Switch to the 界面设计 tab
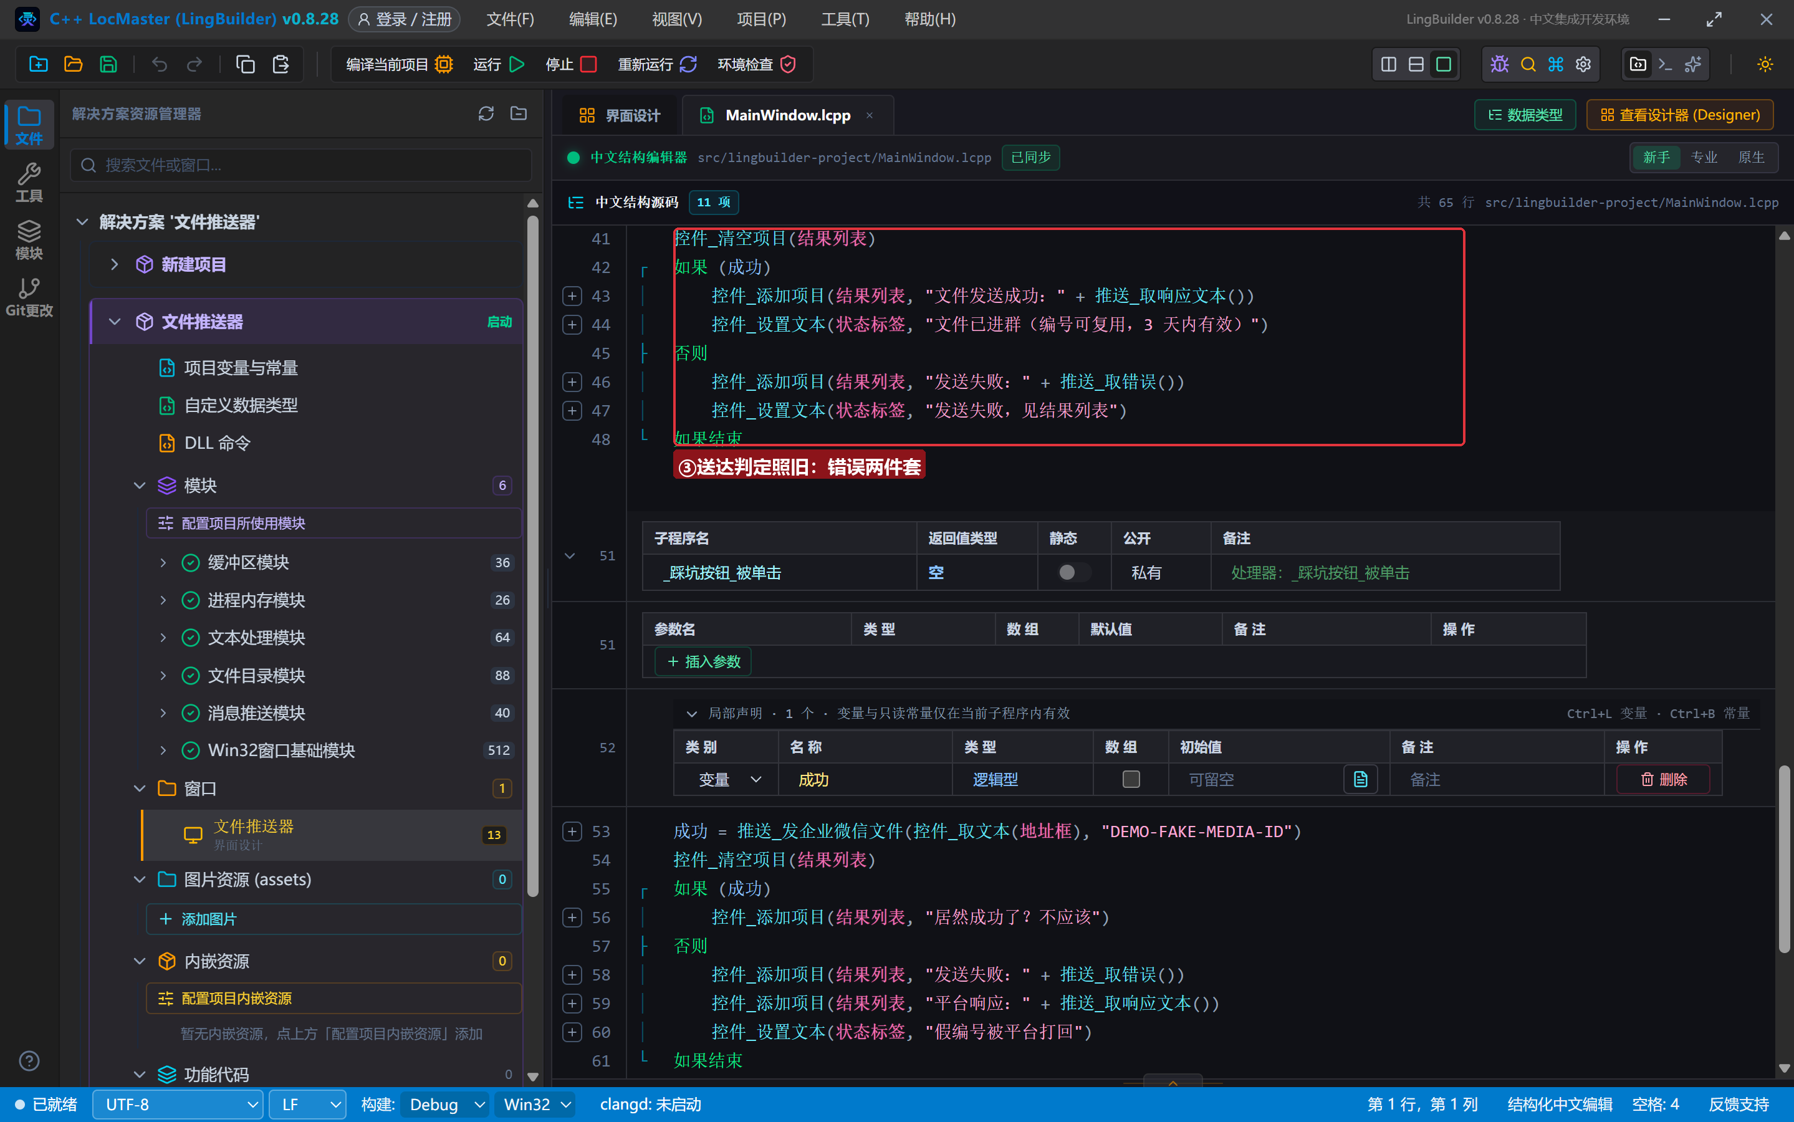Viewport: 1794px width, 1122px height. point(619,115)
